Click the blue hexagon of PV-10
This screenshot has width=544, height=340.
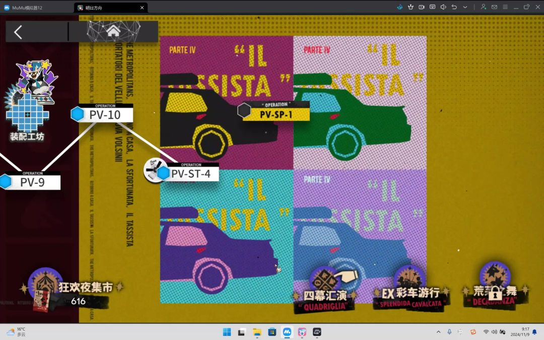click(78, 114)
